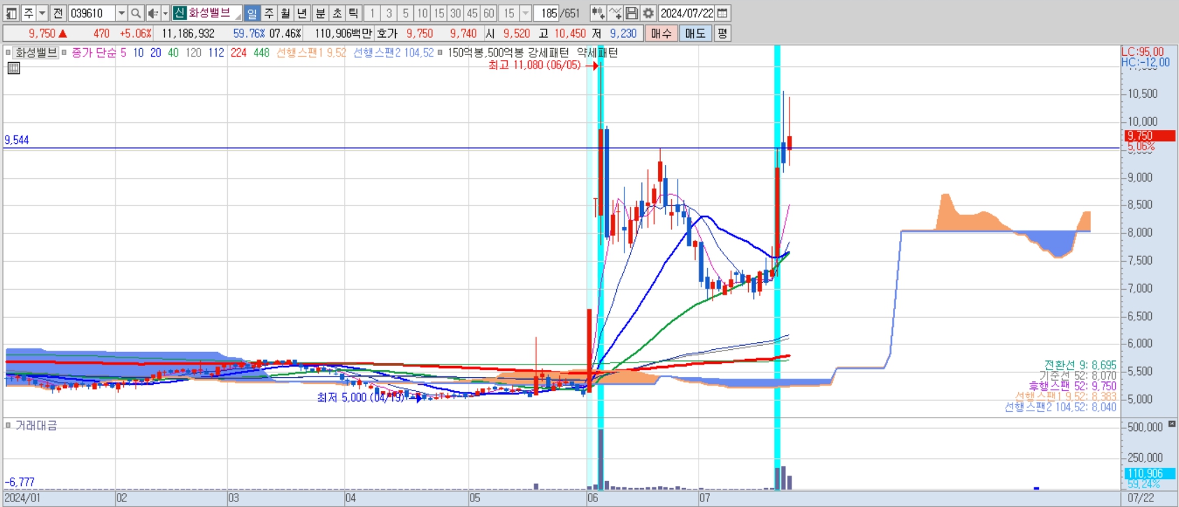Click the cyan 110,906 volume value tag
1179x507 pixels.
1150,473
